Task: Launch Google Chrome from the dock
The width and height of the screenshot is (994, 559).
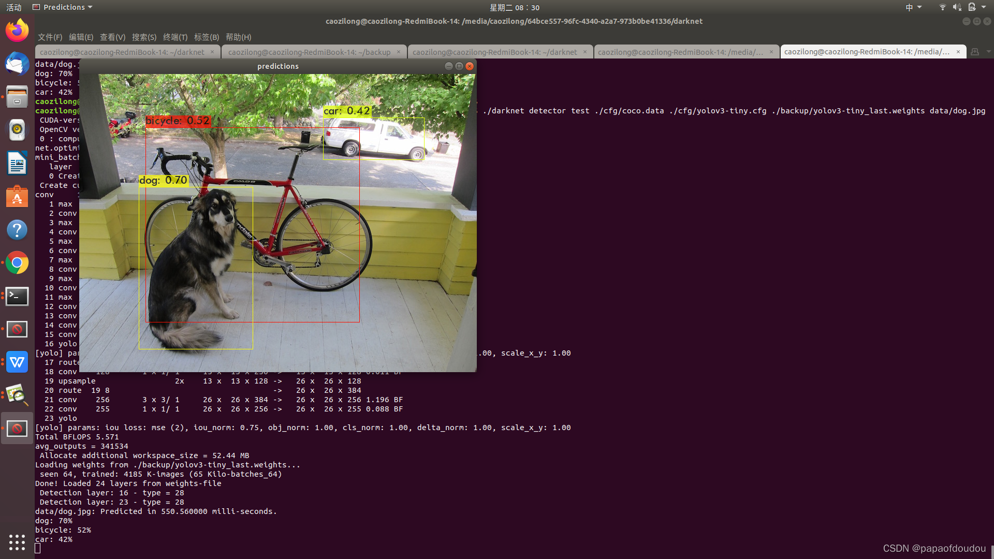Action: (17, 263)
